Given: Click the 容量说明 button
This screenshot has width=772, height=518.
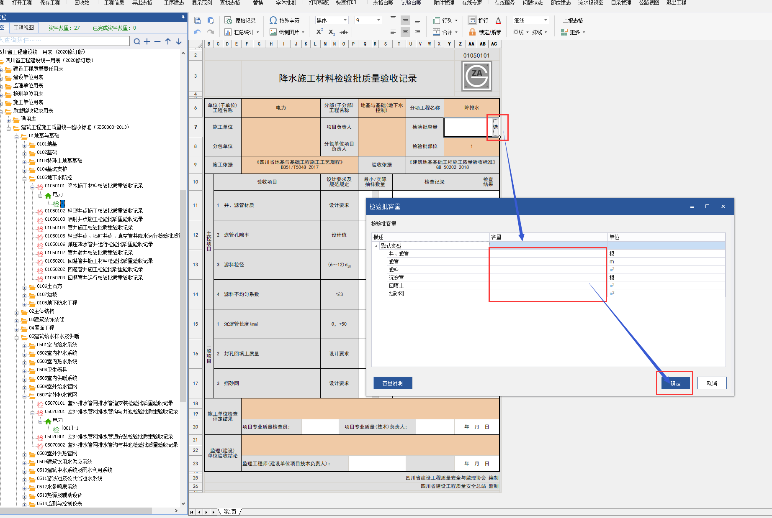Looking at the screenshot, I should 393,383.
